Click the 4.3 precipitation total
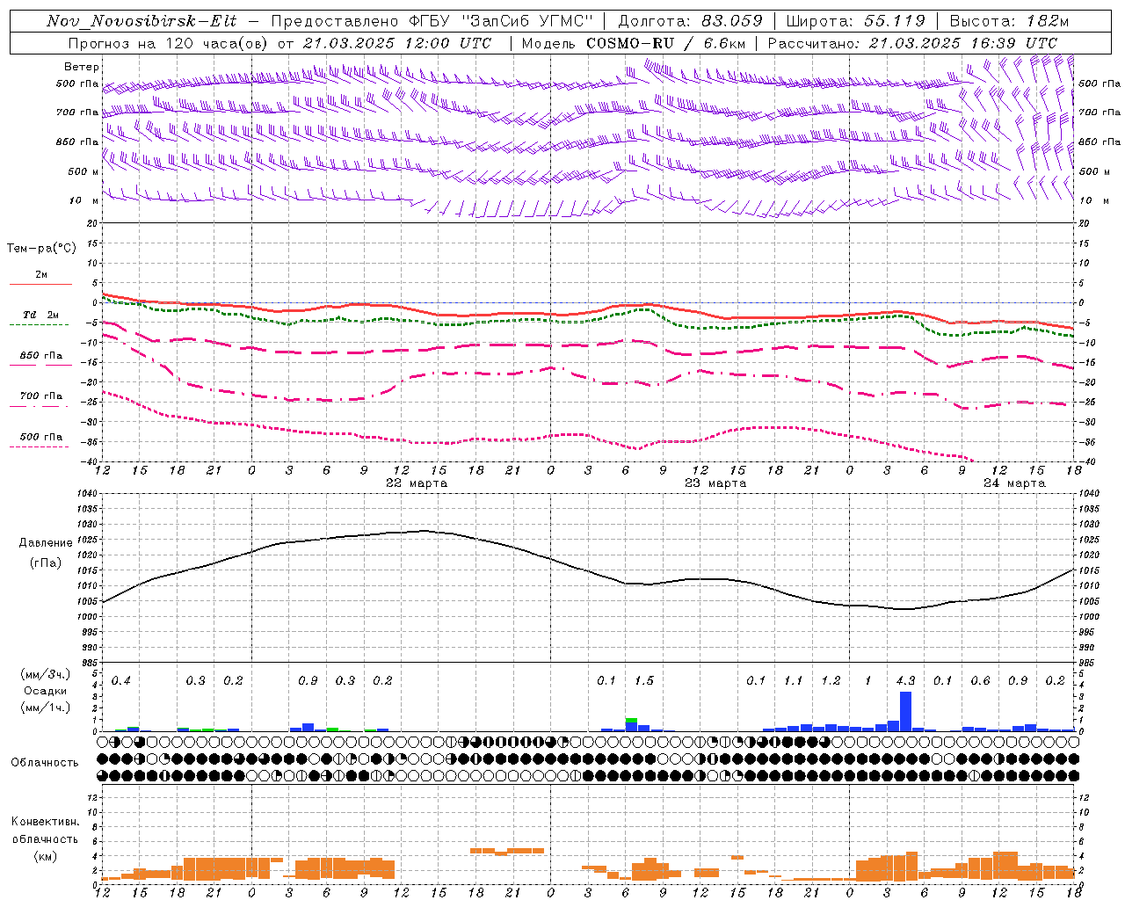Image resolution: width=1125 pixels, height=900 pixels. coord(905,681)
